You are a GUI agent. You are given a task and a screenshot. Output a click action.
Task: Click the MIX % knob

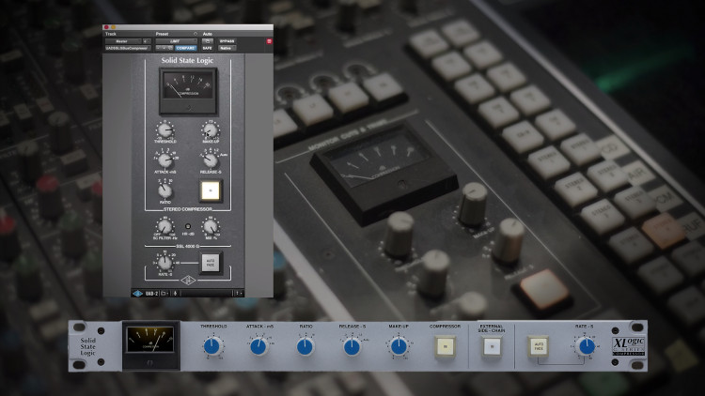[211, 227]
